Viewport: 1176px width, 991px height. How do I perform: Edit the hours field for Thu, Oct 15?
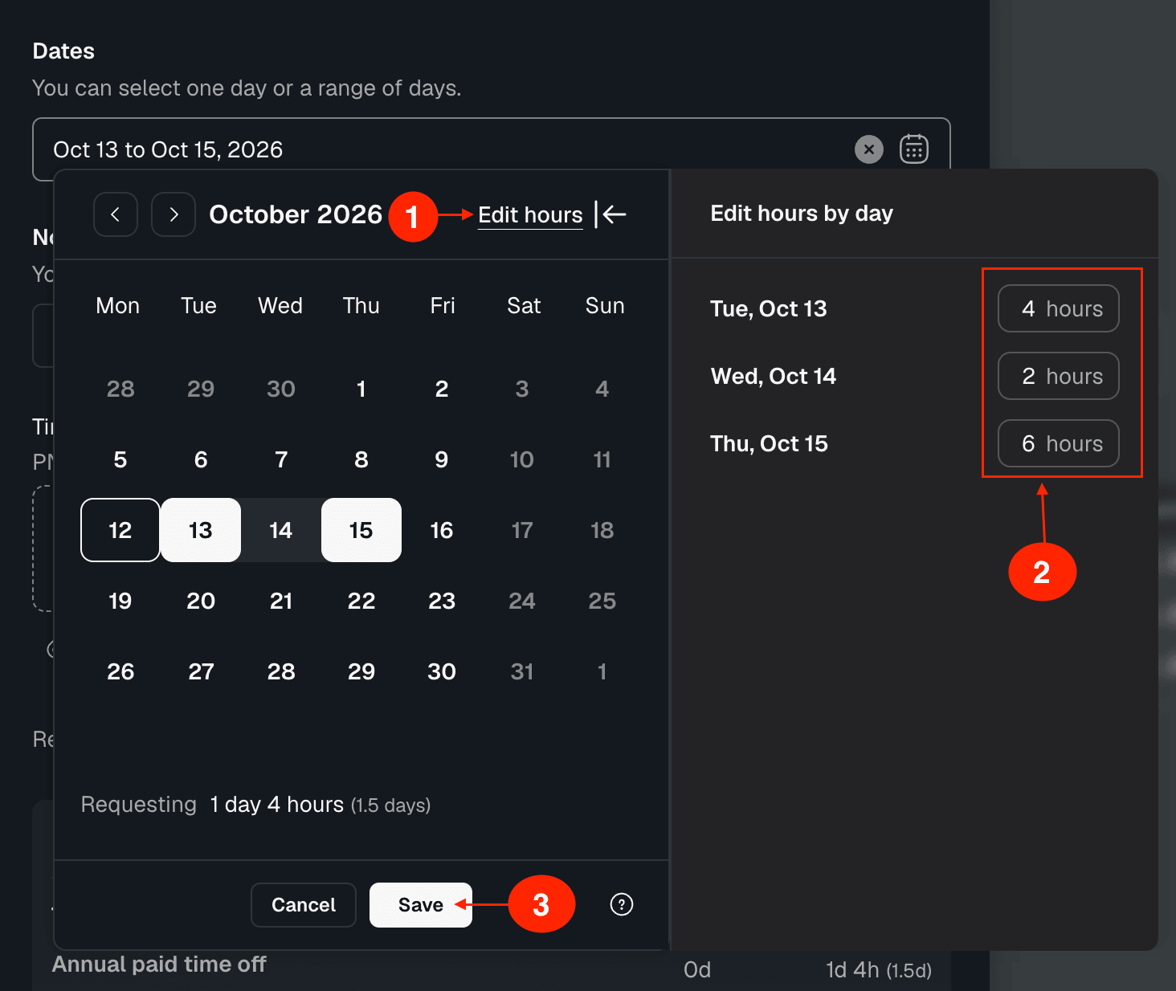click(1059, 443)
